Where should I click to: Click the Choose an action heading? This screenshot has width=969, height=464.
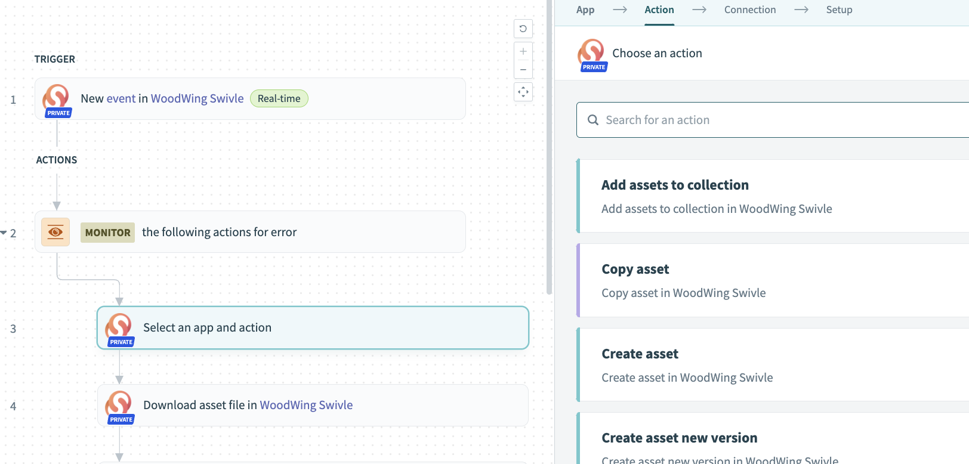pyautogui.click(x=657, y=53)
